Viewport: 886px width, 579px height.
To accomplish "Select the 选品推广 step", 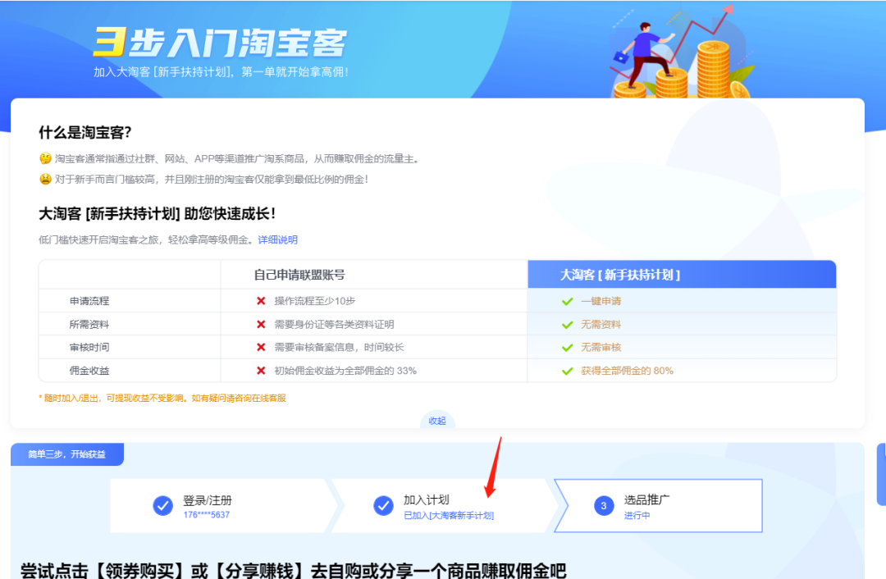I will (659, 505).
